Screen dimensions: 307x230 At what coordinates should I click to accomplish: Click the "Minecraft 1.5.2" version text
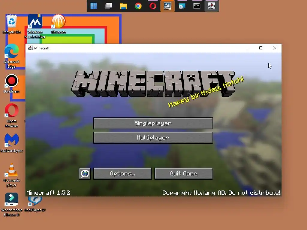click(48, 193)
